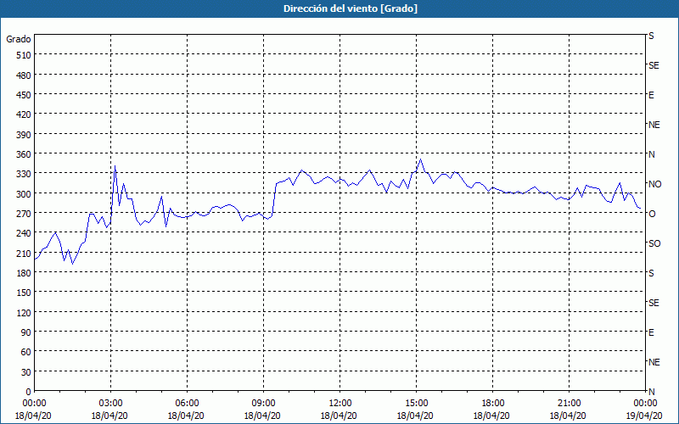Viewport: 679px width, 424px height.
Task: Click the 0 degree axis label
Action: pyautogui.click(x=29, y=392)
